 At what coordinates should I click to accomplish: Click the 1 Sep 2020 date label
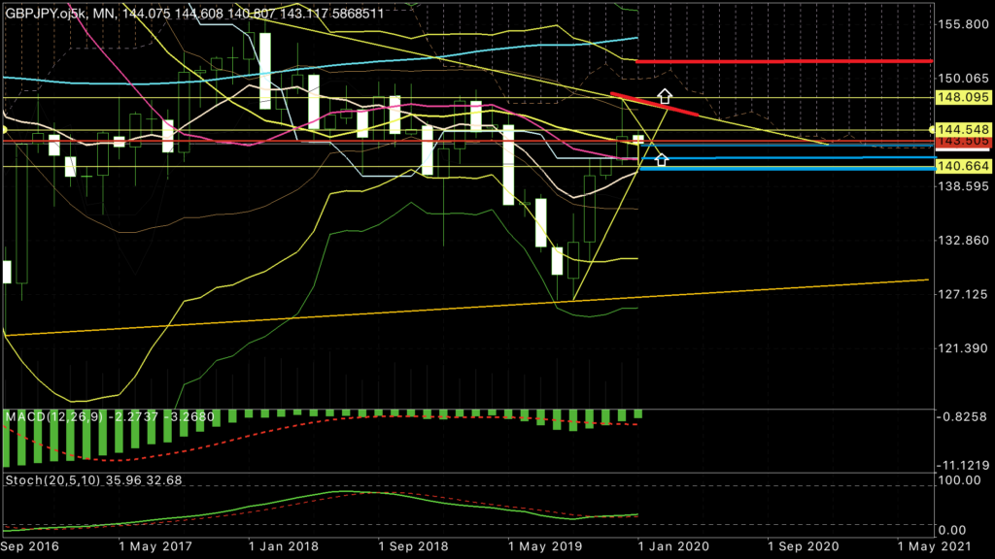(x=803, y=546)
